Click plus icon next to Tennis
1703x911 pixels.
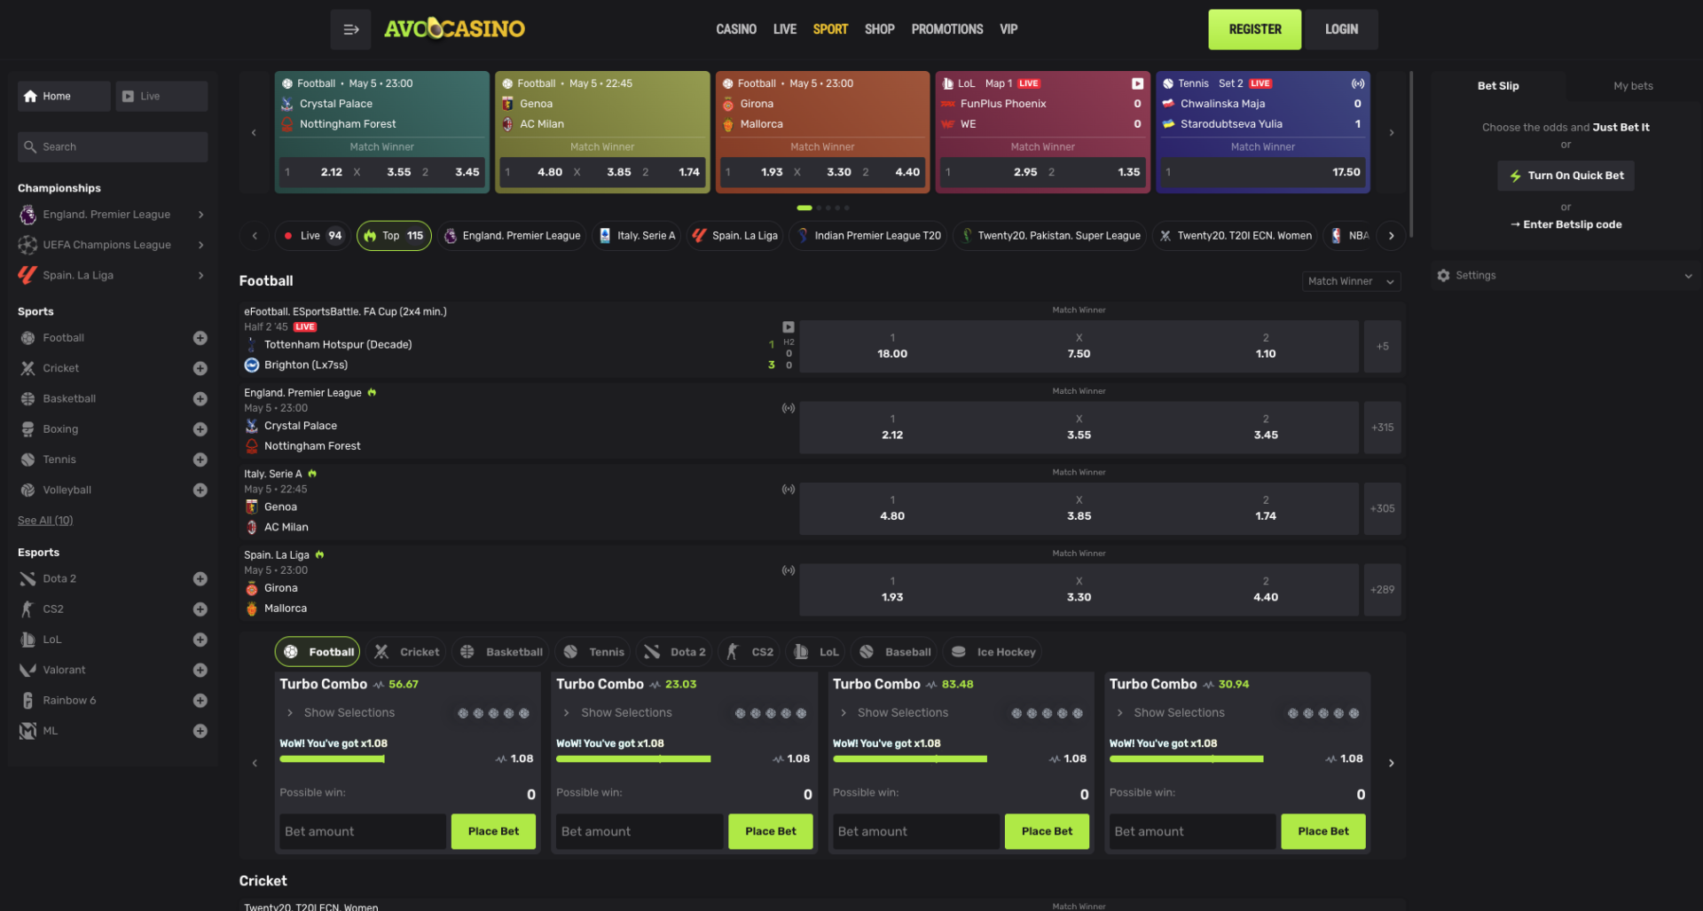pos(200,459)
